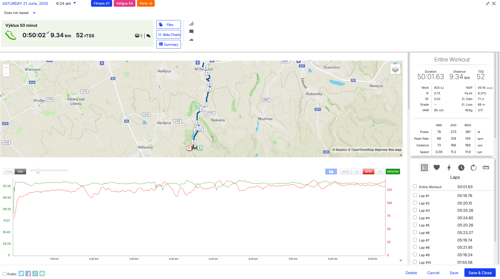Select the Lap #1 checkbox
Screen dimensions: 500x279
tap(415, 195)
